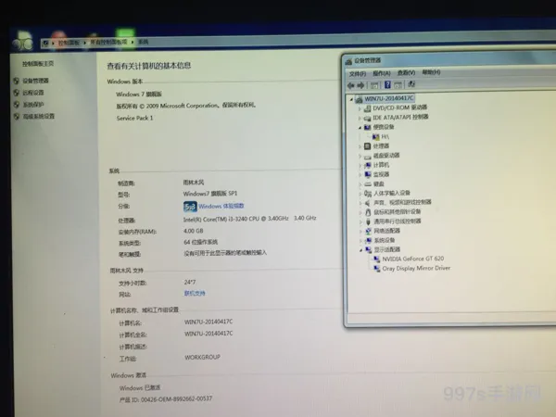
Task: Open 系统保护 link in the left sidebar
Action: tap(33, 105)
